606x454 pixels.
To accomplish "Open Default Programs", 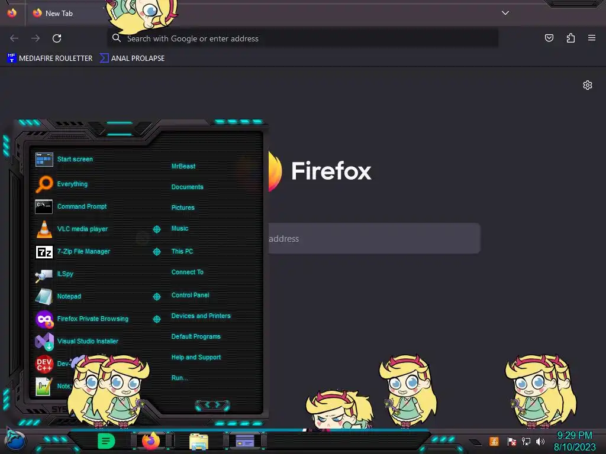I will coord(195,336).
